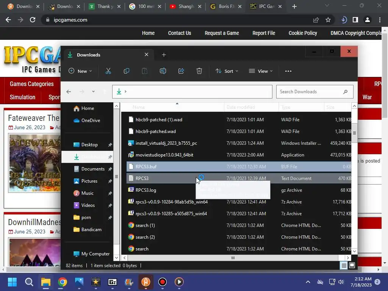This screenshot has width=388, height=291.
Task: Switch to large thumbnails view icon in status bar
Action: (352, 266)
